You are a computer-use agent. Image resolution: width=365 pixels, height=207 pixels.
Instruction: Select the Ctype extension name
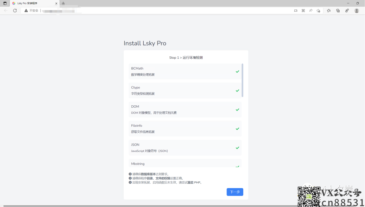point(136,87)
